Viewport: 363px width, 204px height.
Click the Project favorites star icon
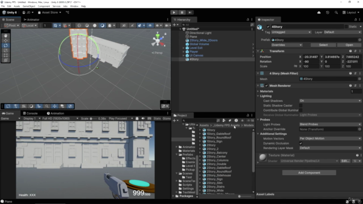click(242, 121)
